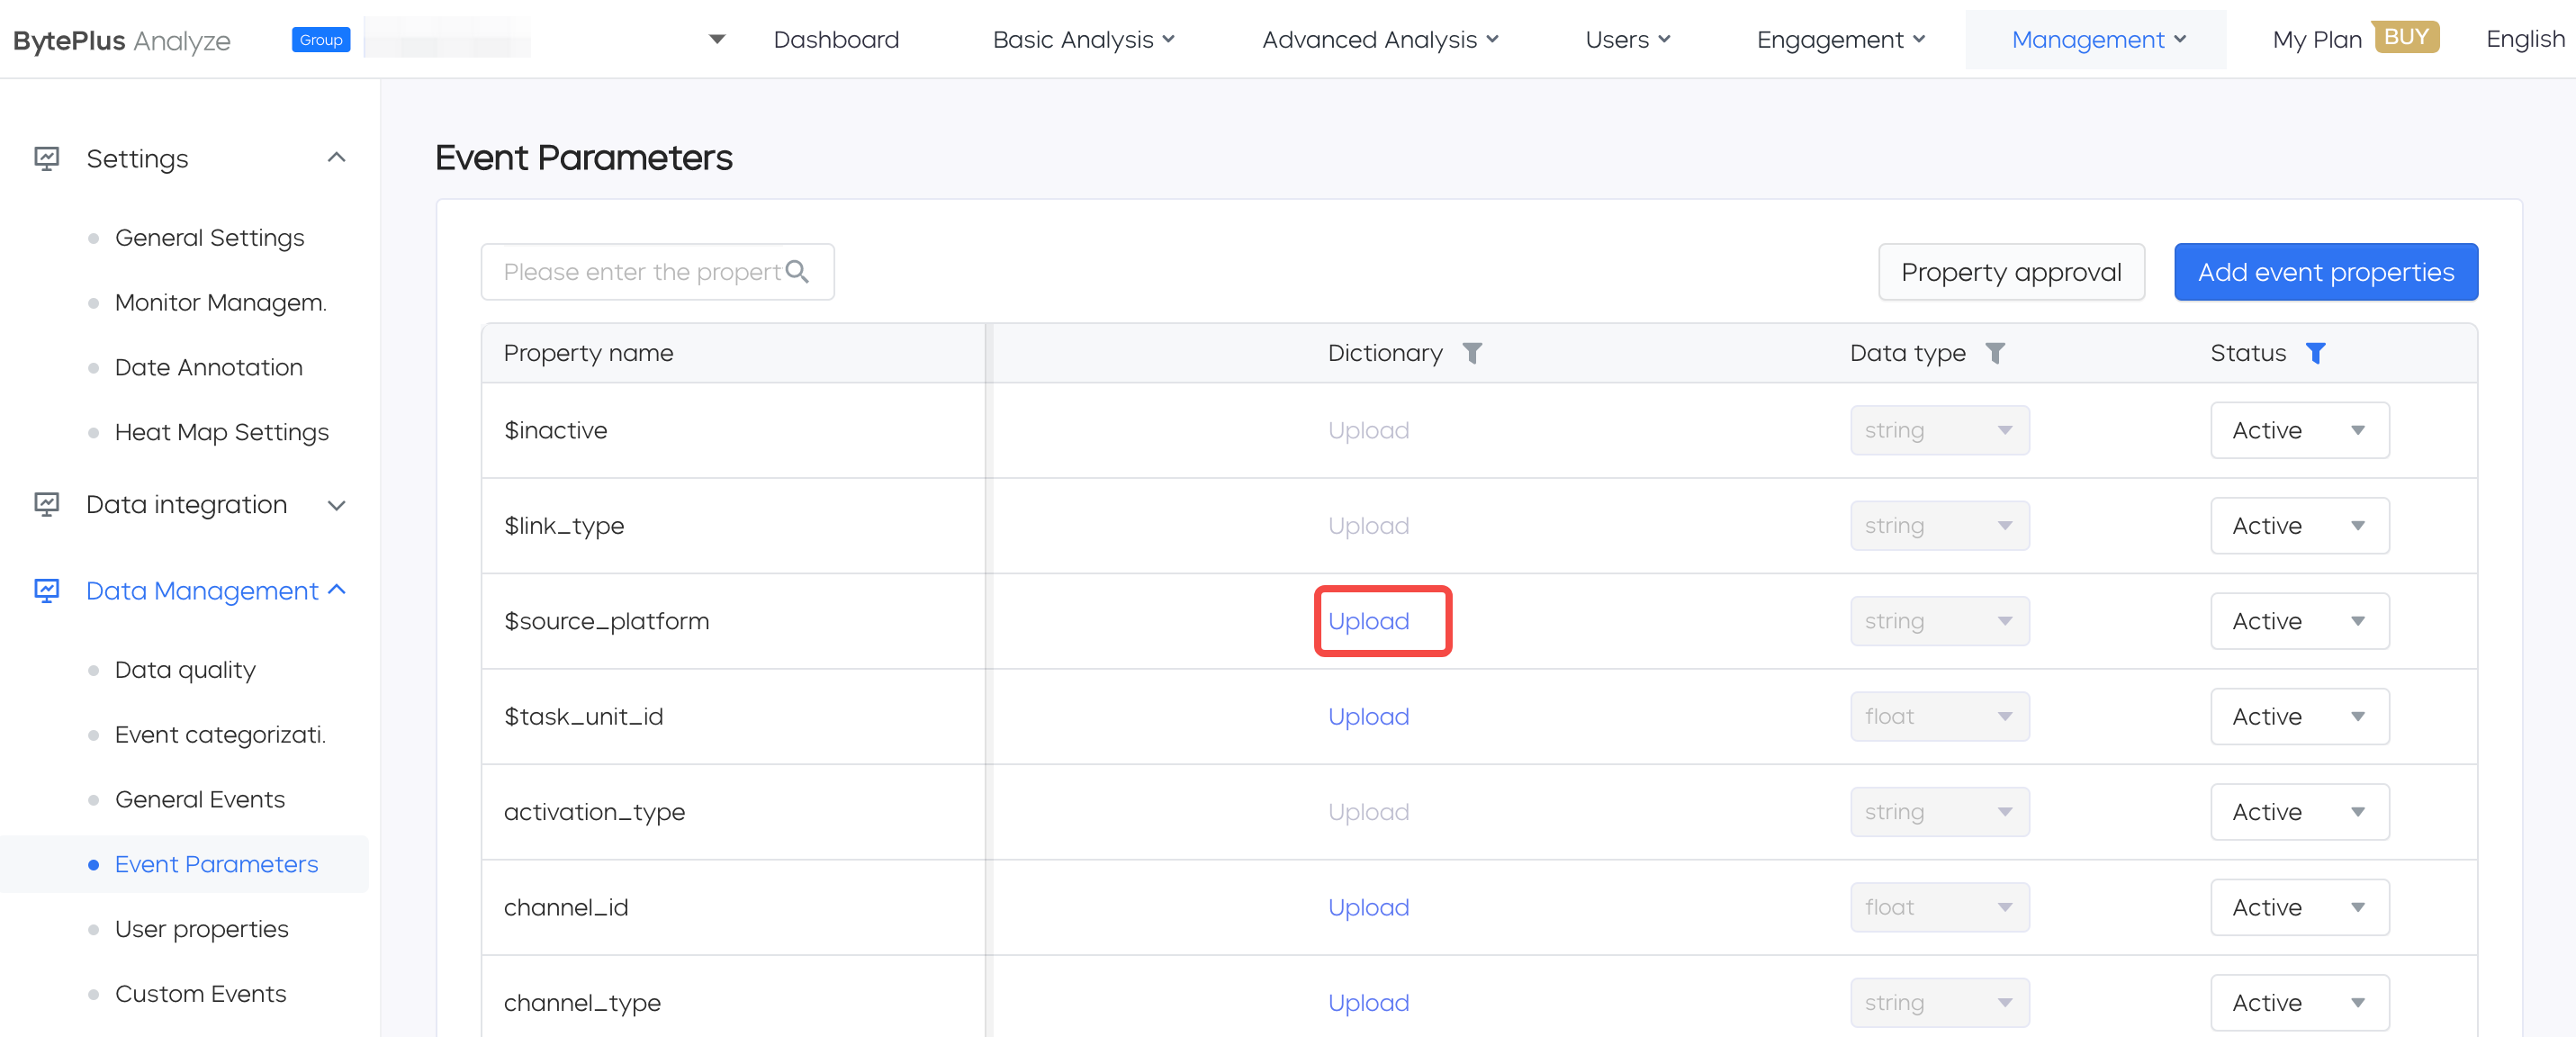Image resolution: width=2576 pixels, height=1037 pixels.
Task: Click the property name search input field
Action: (655, 271)
